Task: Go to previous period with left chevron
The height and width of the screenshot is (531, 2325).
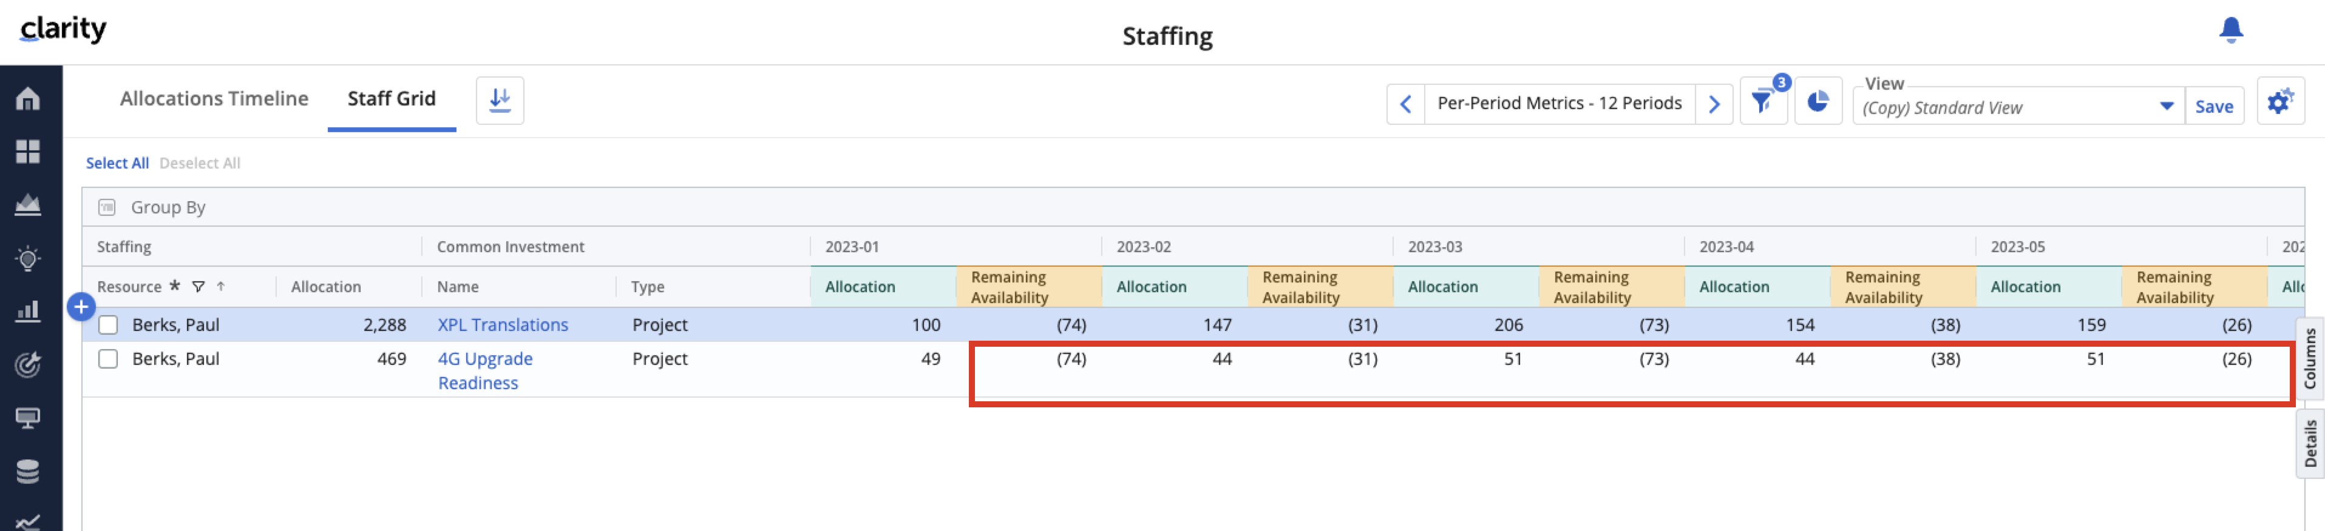Action: 1405,104
